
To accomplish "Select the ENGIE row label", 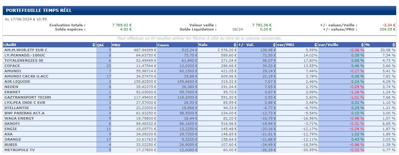I will coord(11,129).
